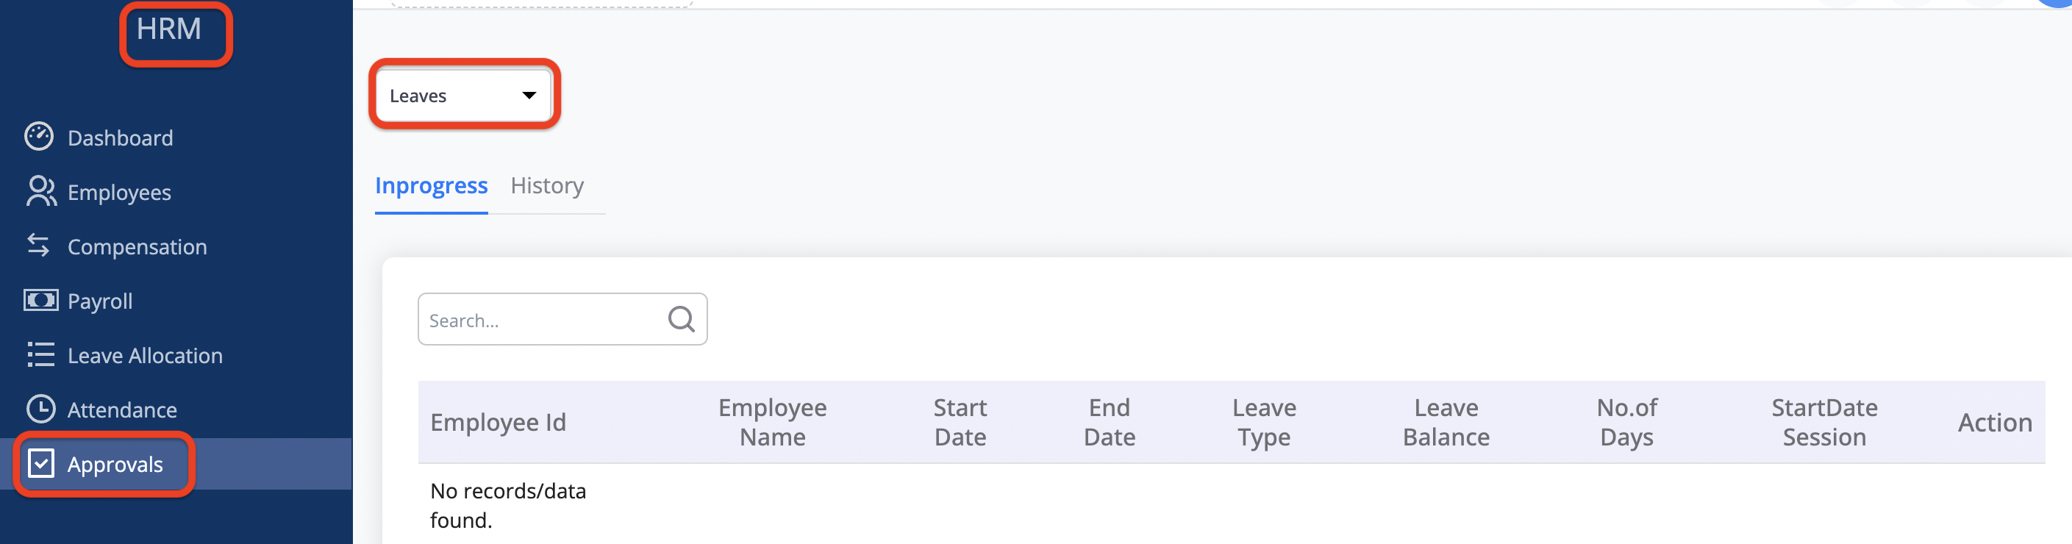Click the Compensation arrows icon
Image resolution: width=2072 pixels, height=544 pixels.
pyautogui.click(x=39, y=246)
